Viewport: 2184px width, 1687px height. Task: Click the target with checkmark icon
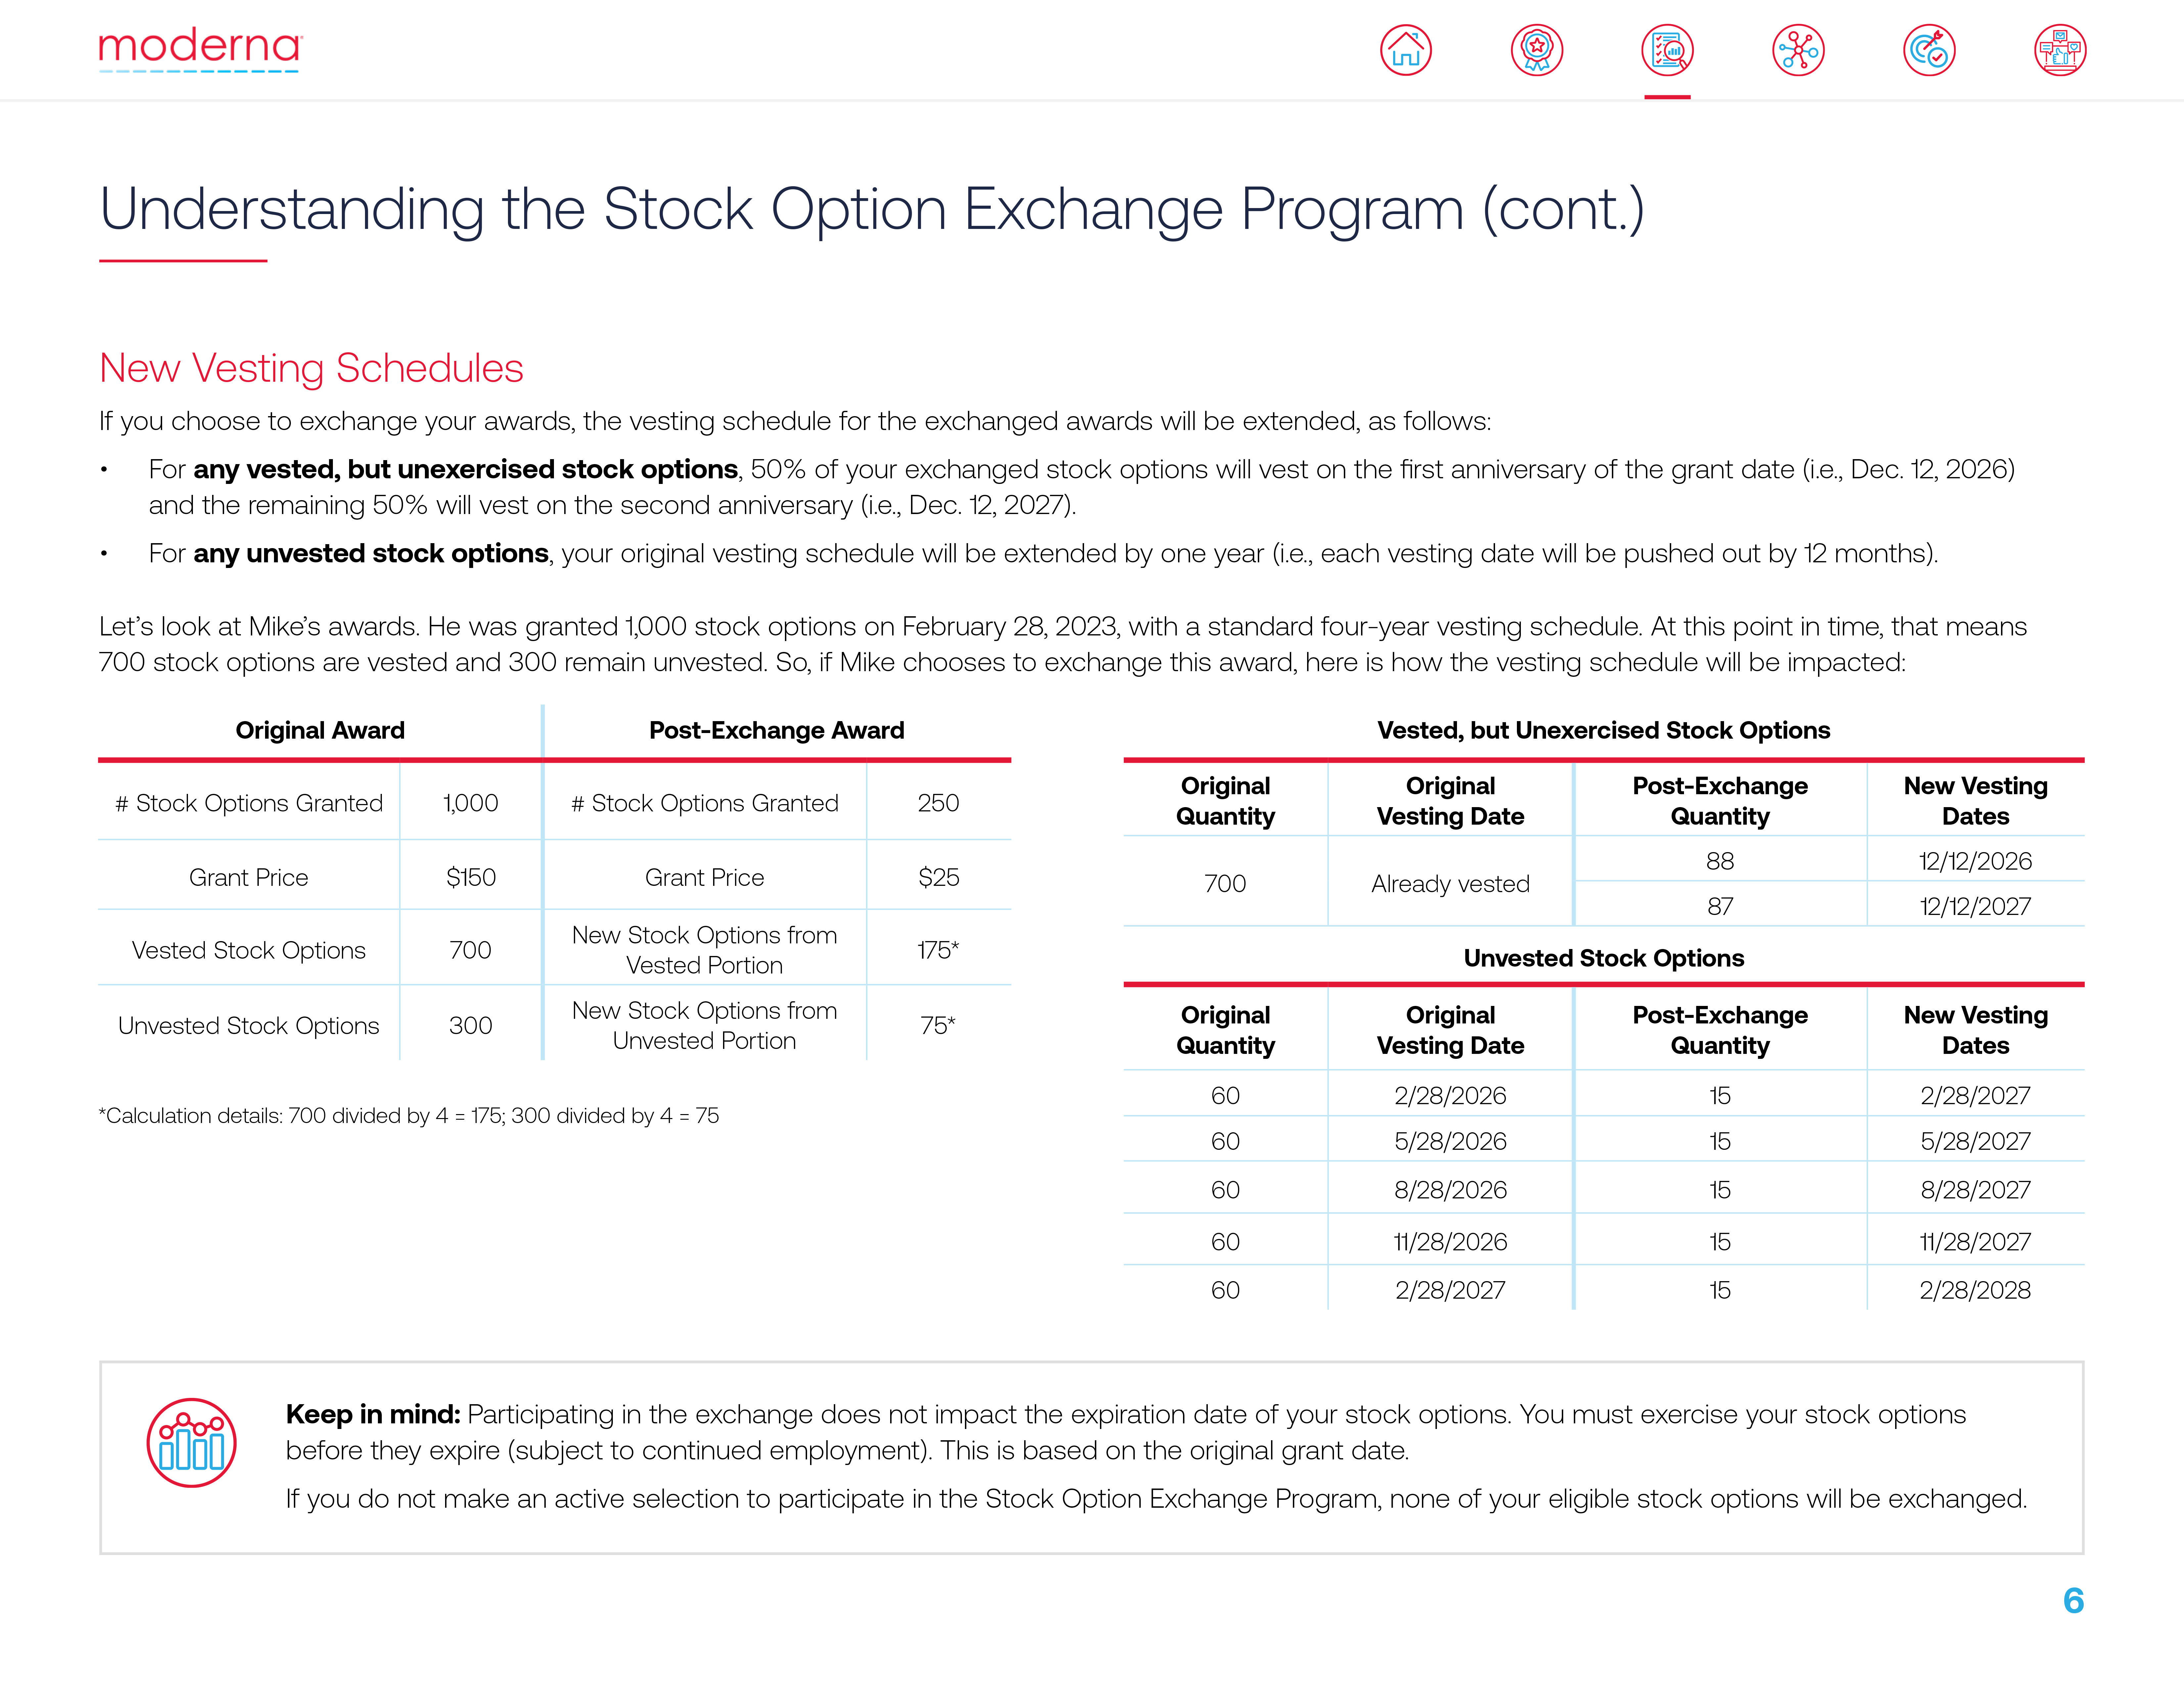click(1929, 50)
